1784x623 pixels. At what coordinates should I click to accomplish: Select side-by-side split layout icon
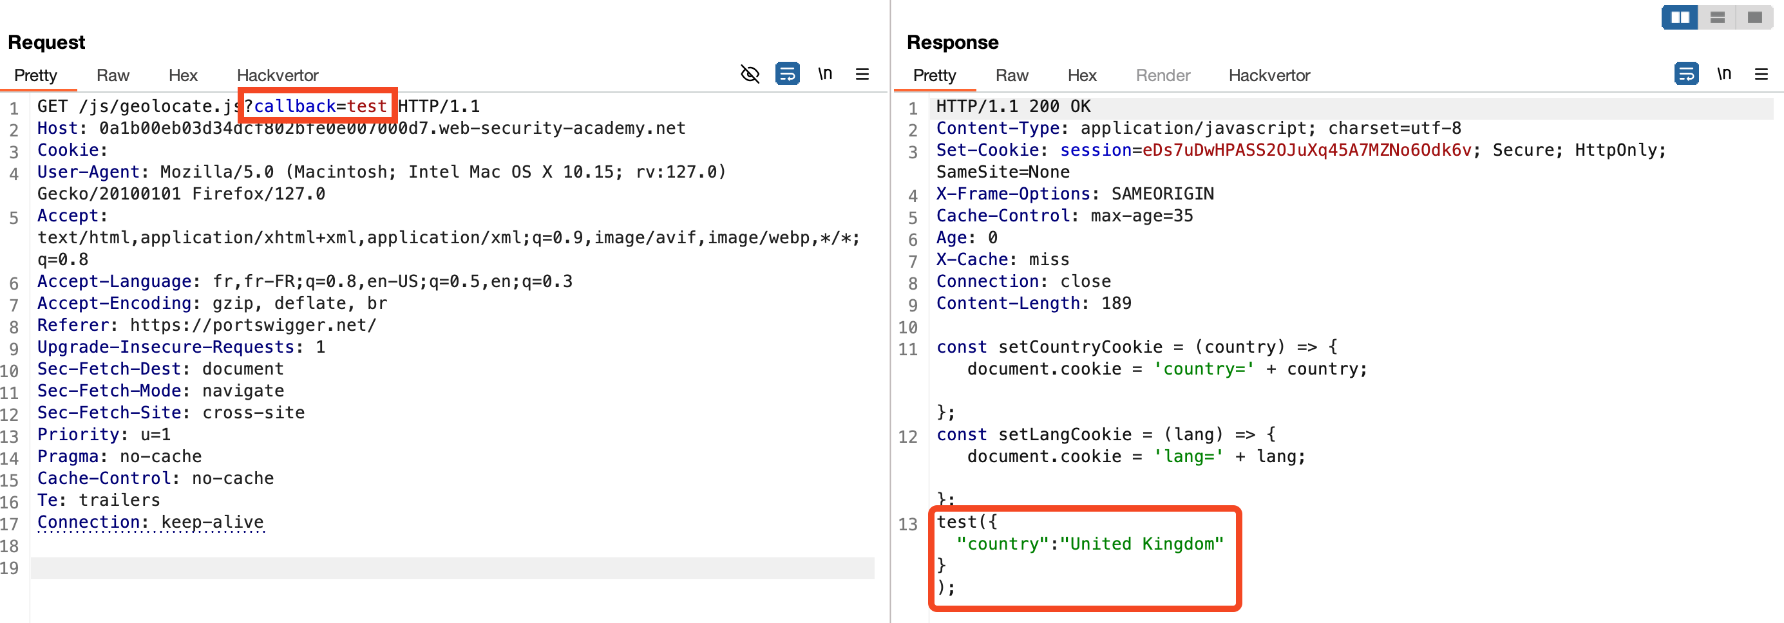click(1680, 17)
